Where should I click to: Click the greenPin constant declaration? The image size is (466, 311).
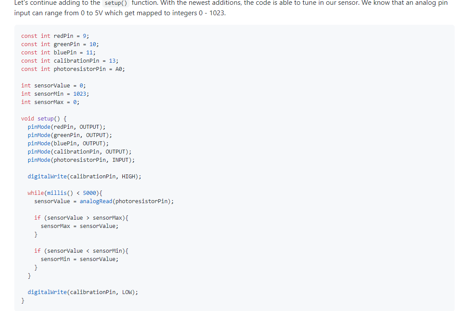click(60, 44)
